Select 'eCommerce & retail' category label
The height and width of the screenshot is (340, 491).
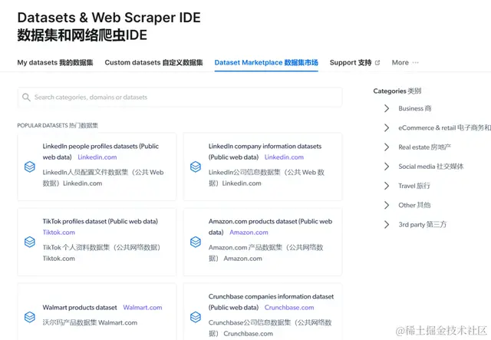click(444, 128)
